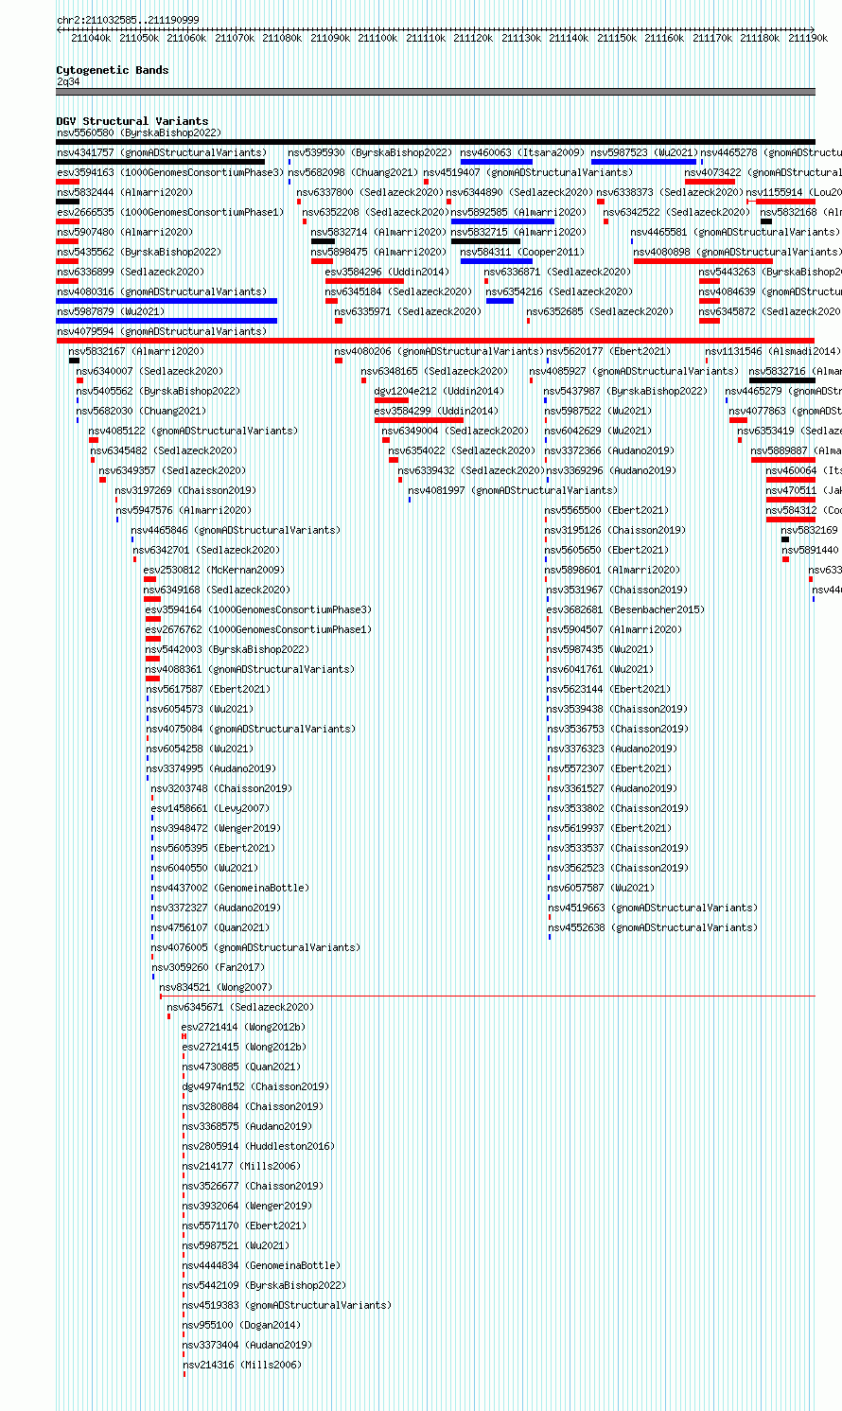This screenshot has width=842, height=1411.
Task: Click the esv2676762 (1000GenomesConsortiumPhase1) label
Action: point(258,630)
